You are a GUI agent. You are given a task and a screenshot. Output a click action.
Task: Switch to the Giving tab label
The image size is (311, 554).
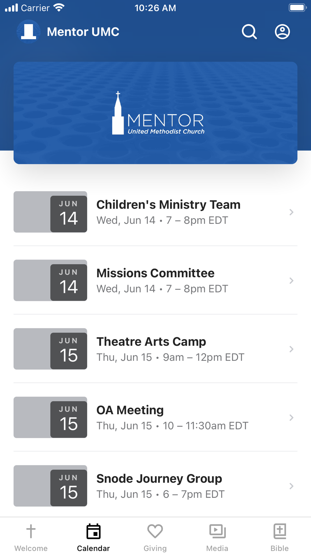[155, 548]
